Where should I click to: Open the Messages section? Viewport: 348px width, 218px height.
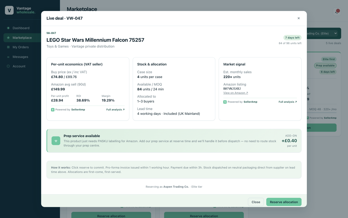(x=20, y=57)
